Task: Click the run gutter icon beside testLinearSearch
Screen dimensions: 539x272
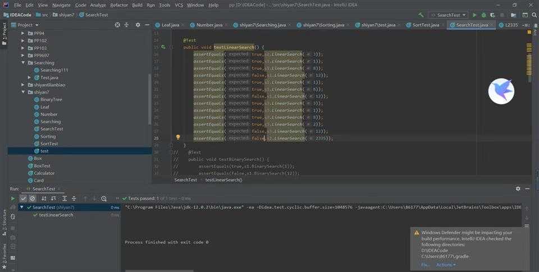Action: point(163,47)
